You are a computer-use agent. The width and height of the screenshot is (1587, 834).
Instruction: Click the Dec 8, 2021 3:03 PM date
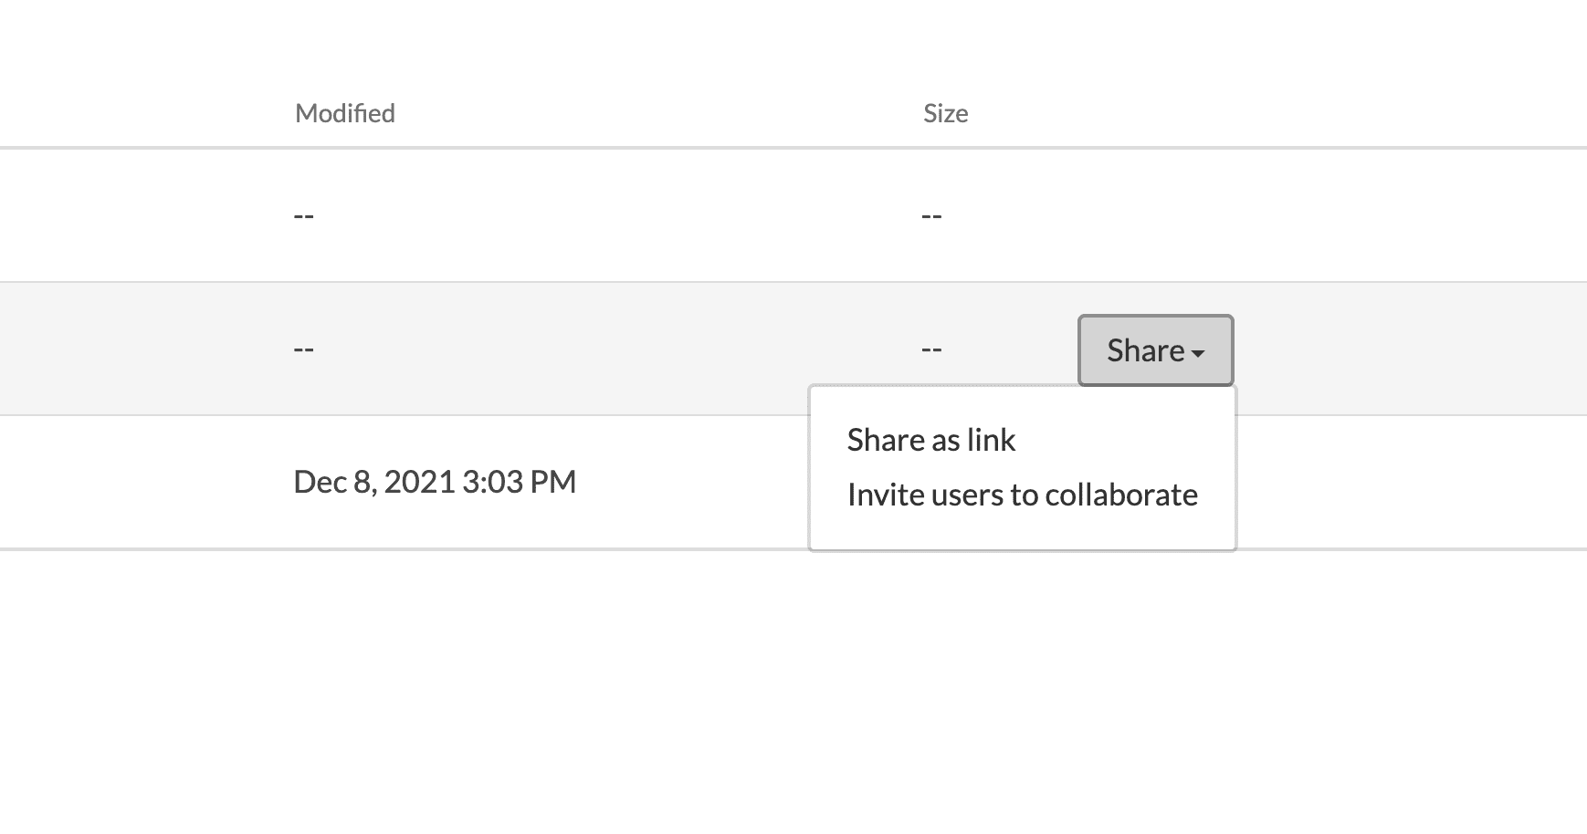[x=435, y=482]
